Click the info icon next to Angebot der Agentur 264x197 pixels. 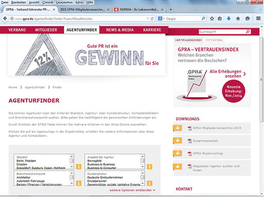tap(150, 167)
